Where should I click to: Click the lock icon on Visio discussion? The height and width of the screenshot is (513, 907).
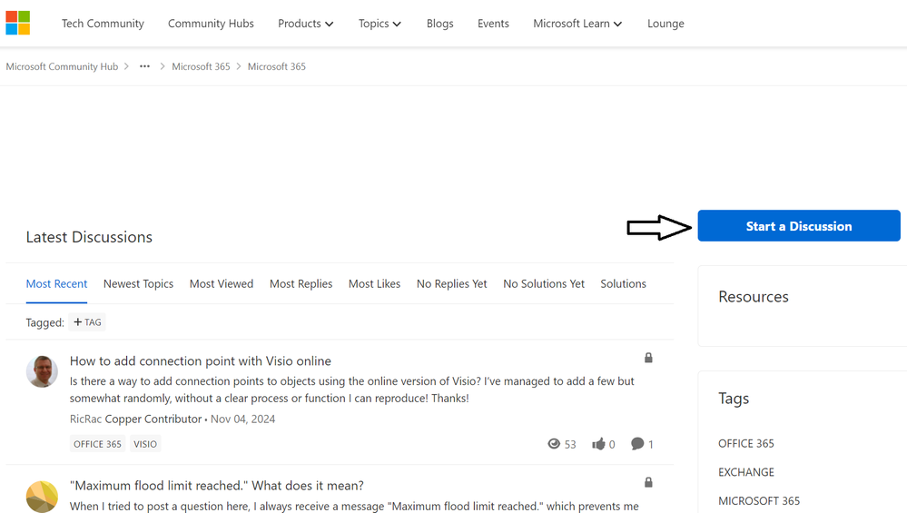click(x=648, y=358)
